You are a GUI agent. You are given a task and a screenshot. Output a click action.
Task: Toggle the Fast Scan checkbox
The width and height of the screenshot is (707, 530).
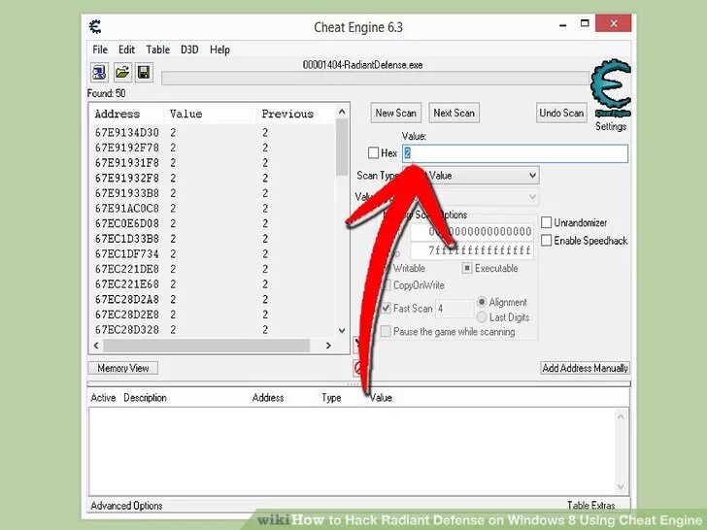coord(386,309)
